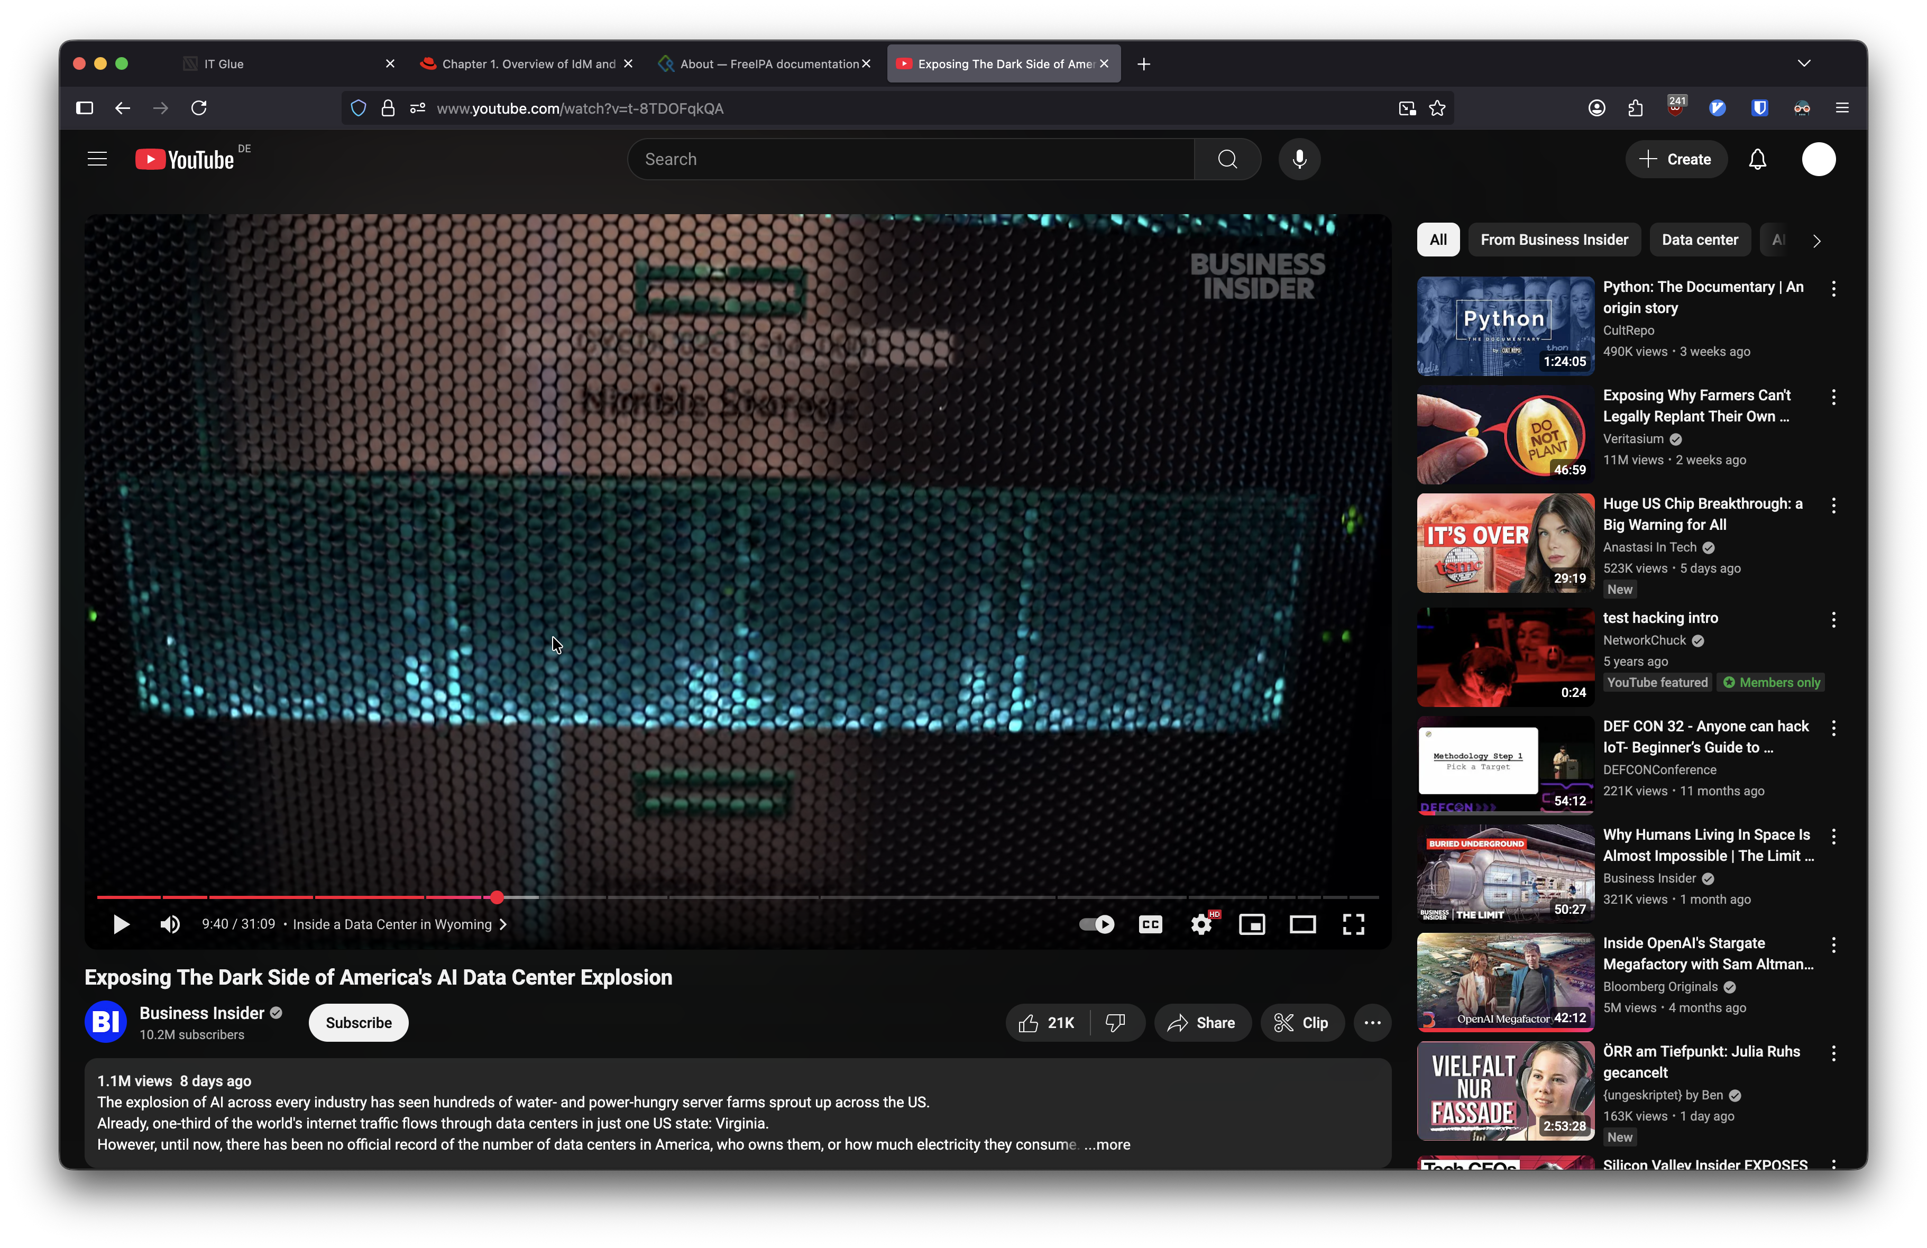Bookmark this page with star icon
Image resolution: width=1927 pixels, height=1248 pixels.
(1437, 108)
